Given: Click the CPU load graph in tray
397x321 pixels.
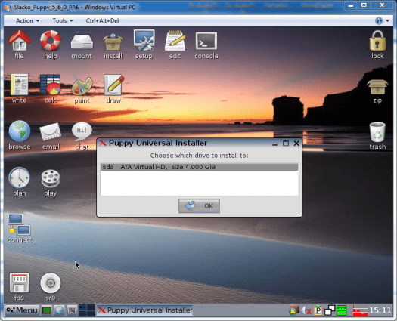Looking at the screenshot, I should (360, 310).
